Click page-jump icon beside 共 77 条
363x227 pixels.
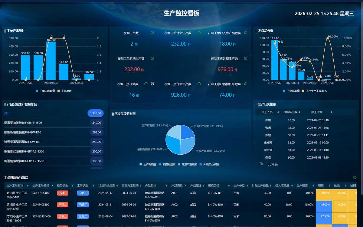tap(261, 164)
